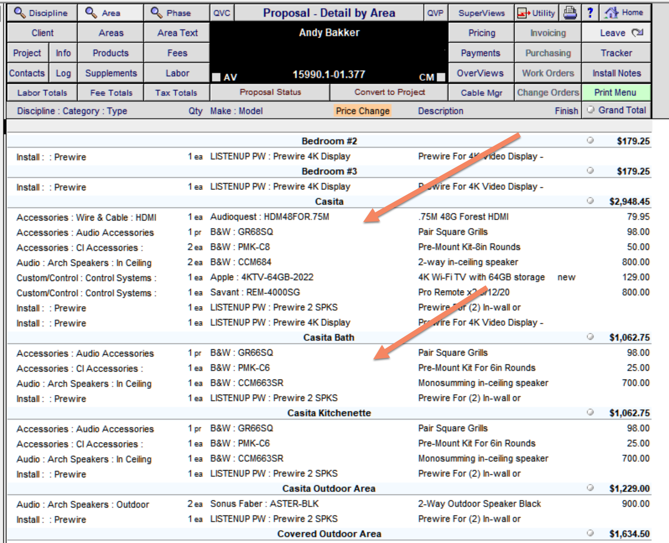Open the Tracker section
This screenshot has width=669, height=543.
[x=616, y=53]
